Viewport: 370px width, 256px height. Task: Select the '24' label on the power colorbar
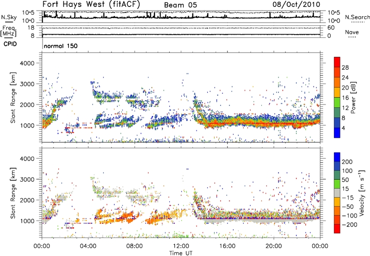click(x=345, y=78)
